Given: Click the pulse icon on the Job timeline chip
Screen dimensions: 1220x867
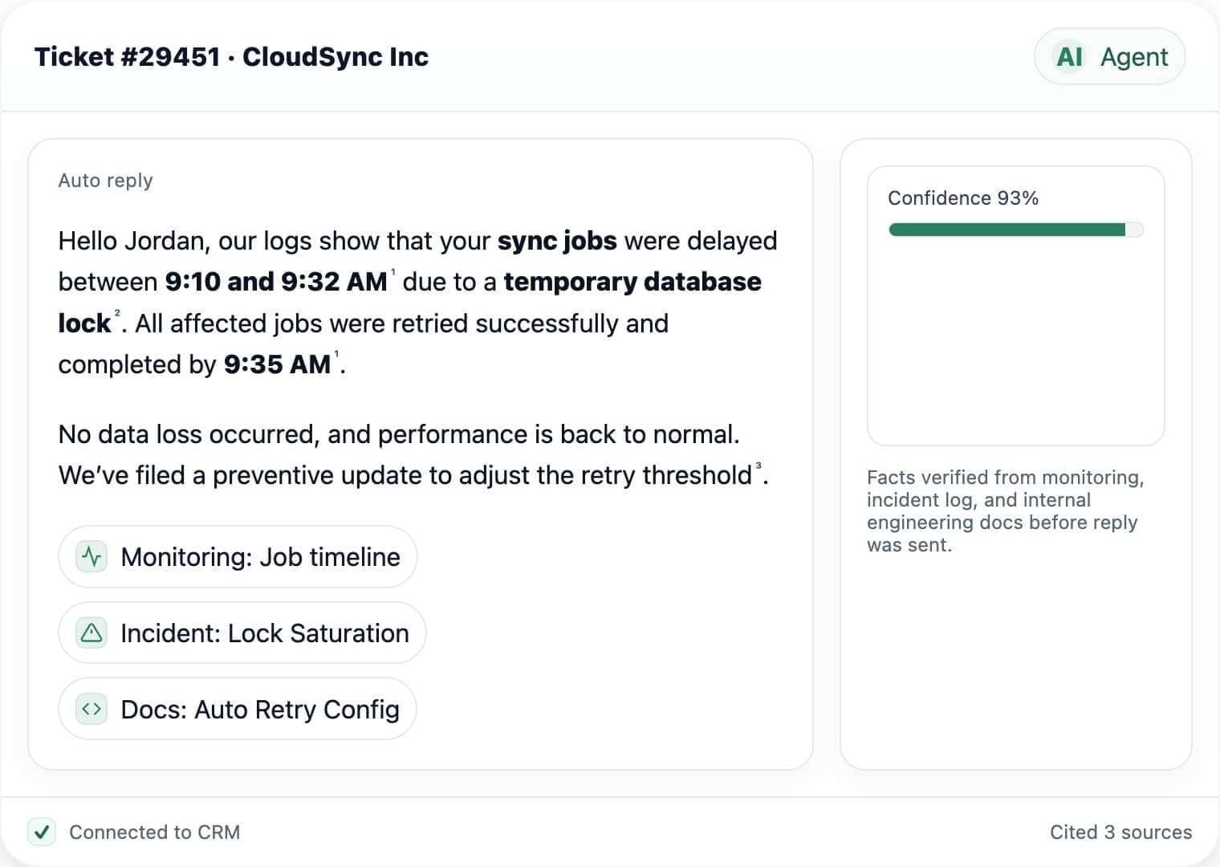Looking at the screenshot, I should tap(91, 556).
